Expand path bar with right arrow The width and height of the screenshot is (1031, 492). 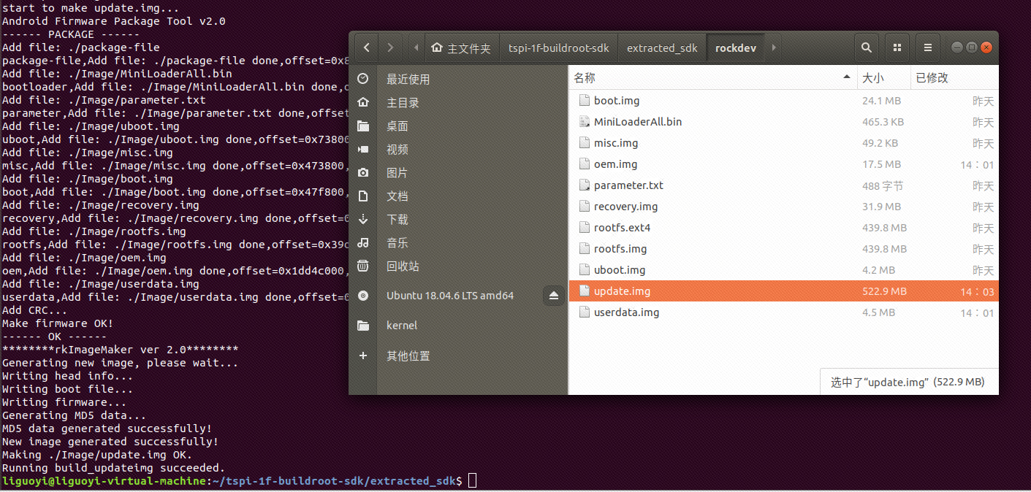tap(773, 48)
